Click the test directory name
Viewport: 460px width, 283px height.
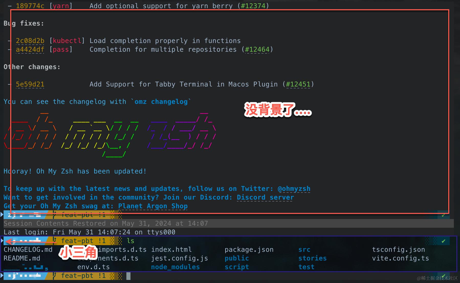pyautogui.click(x=306, y=267)
